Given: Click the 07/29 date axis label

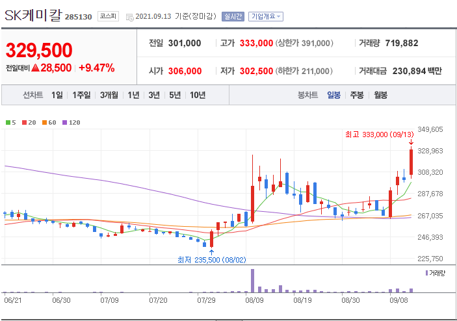Looking at the screenshot, I should (206, 300).
